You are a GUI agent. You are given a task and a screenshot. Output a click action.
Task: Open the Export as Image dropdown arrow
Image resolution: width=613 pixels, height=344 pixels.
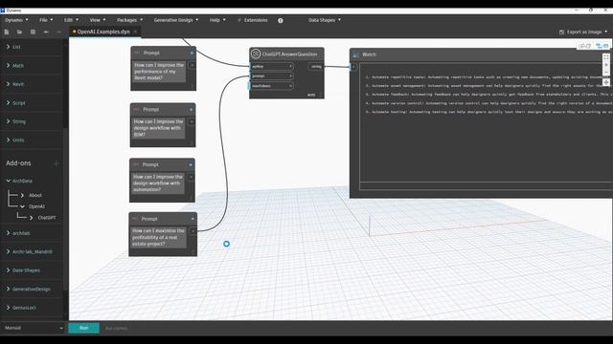coord(606,32)
